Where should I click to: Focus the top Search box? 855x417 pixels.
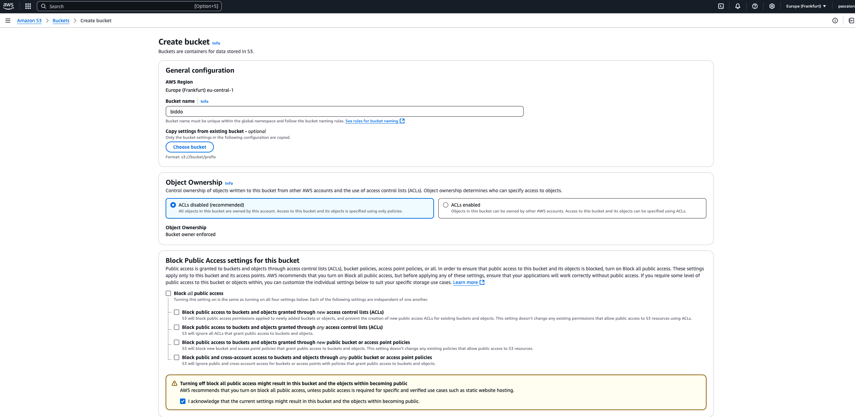point(129,6)
